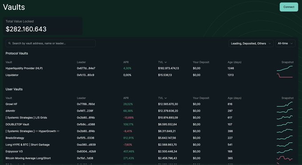
Task: Click the Connect button
Action: tap(289, 7)
